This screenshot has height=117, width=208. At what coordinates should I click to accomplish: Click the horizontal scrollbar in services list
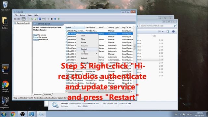(98, 91)
